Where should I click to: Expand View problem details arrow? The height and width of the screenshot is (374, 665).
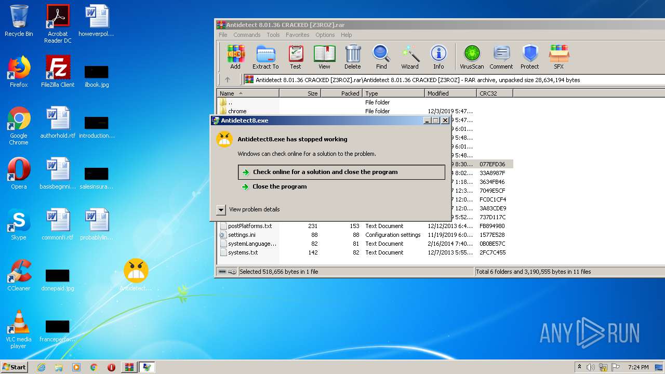click(x=221, y=209)
